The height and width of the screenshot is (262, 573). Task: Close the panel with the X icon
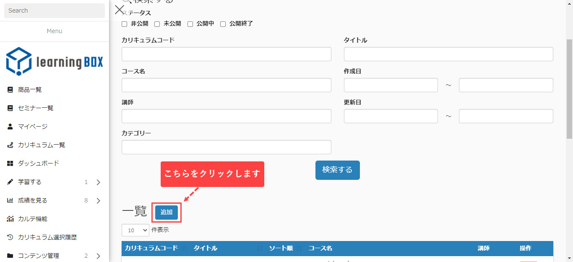coord(120,10)
